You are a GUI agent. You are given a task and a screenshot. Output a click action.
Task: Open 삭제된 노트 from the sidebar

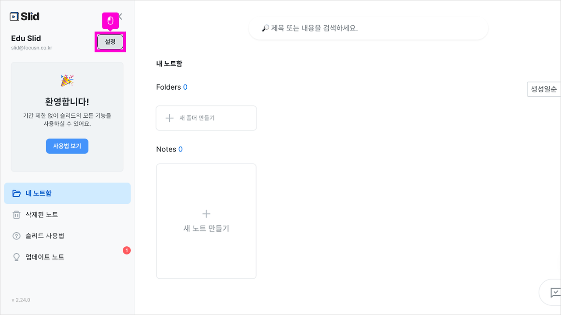(x=44, y=214)
